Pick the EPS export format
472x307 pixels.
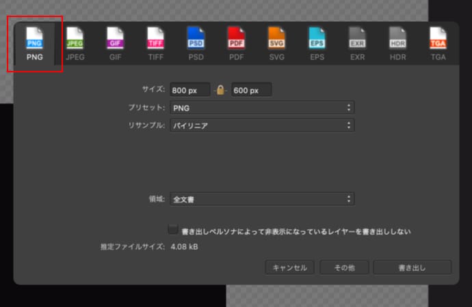point(317,42)
